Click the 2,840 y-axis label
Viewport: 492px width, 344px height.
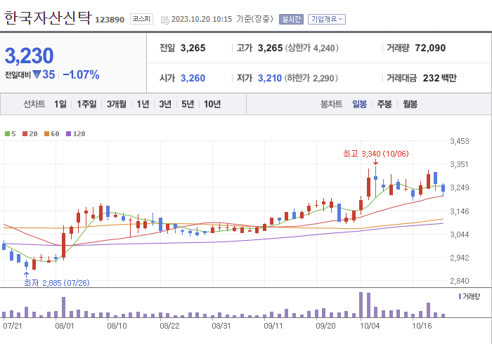460,281
